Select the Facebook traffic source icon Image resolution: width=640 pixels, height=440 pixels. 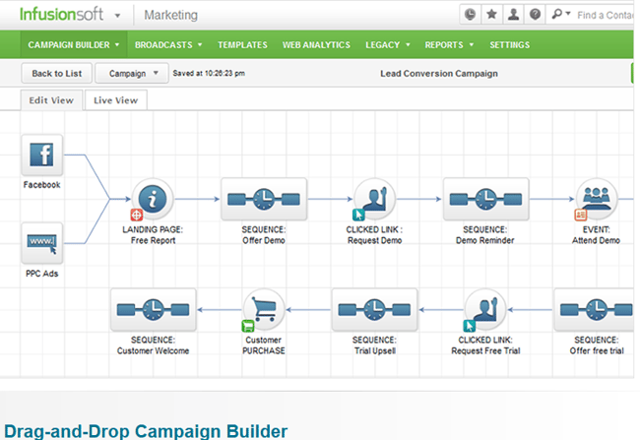click(x=42, y=156)
